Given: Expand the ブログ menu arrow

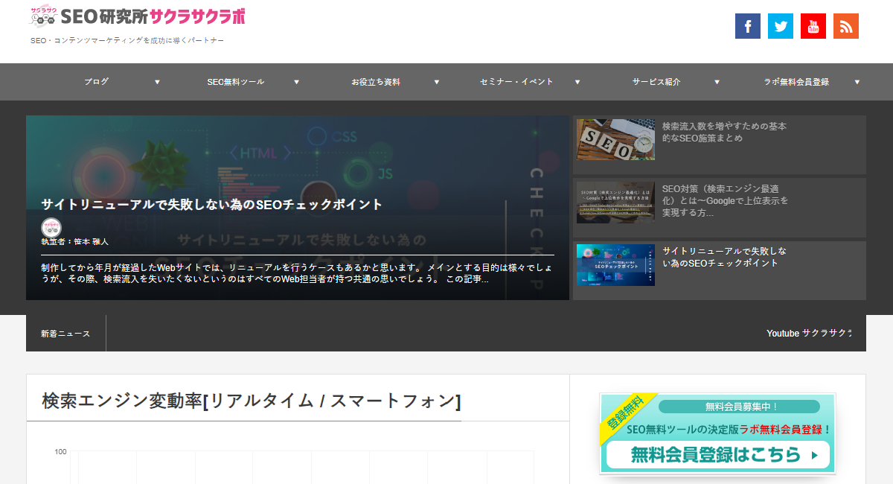Looking at the screenshot, I should pyautogui.click(x=157, y=82).
